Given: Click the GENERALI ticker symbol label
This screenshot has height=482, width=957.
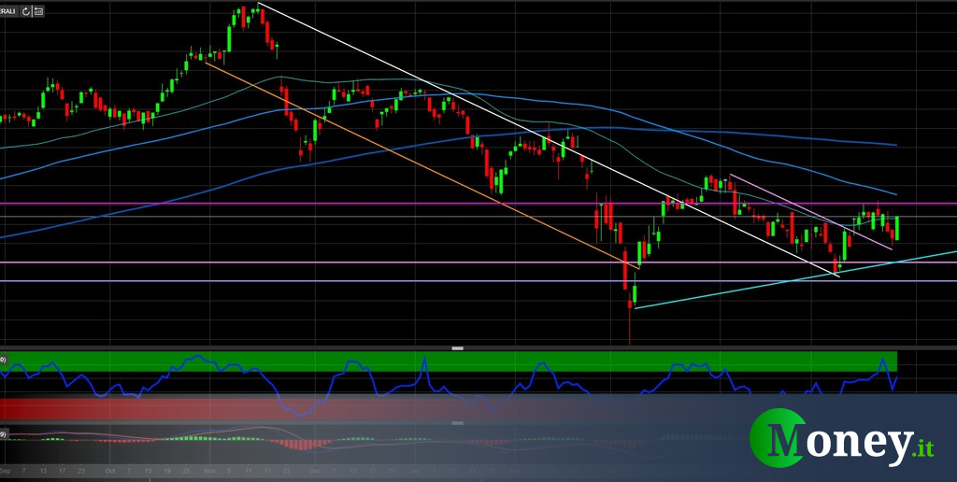Looking at the screenshot, I should [x=9, y=12].
